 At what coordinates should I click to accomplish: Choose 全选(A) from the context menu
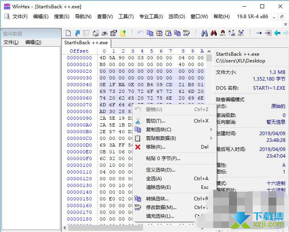[175, 179]
